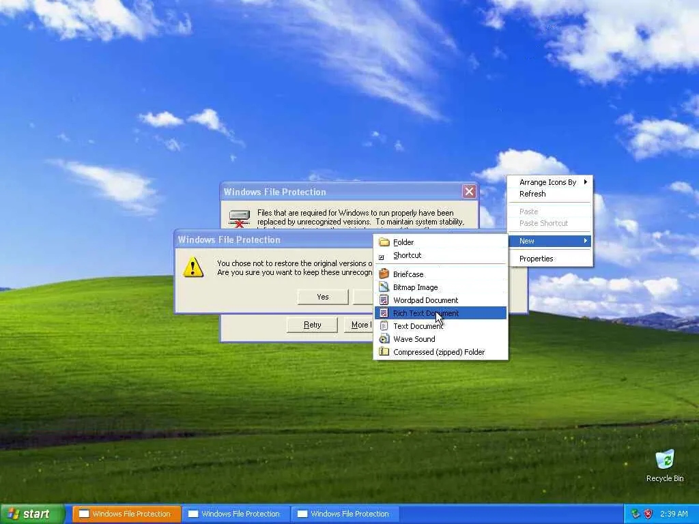The width and height of the screenshot is (699, 524).
Task: Select the Folder label in New submenu
Action: pos(403,242)
